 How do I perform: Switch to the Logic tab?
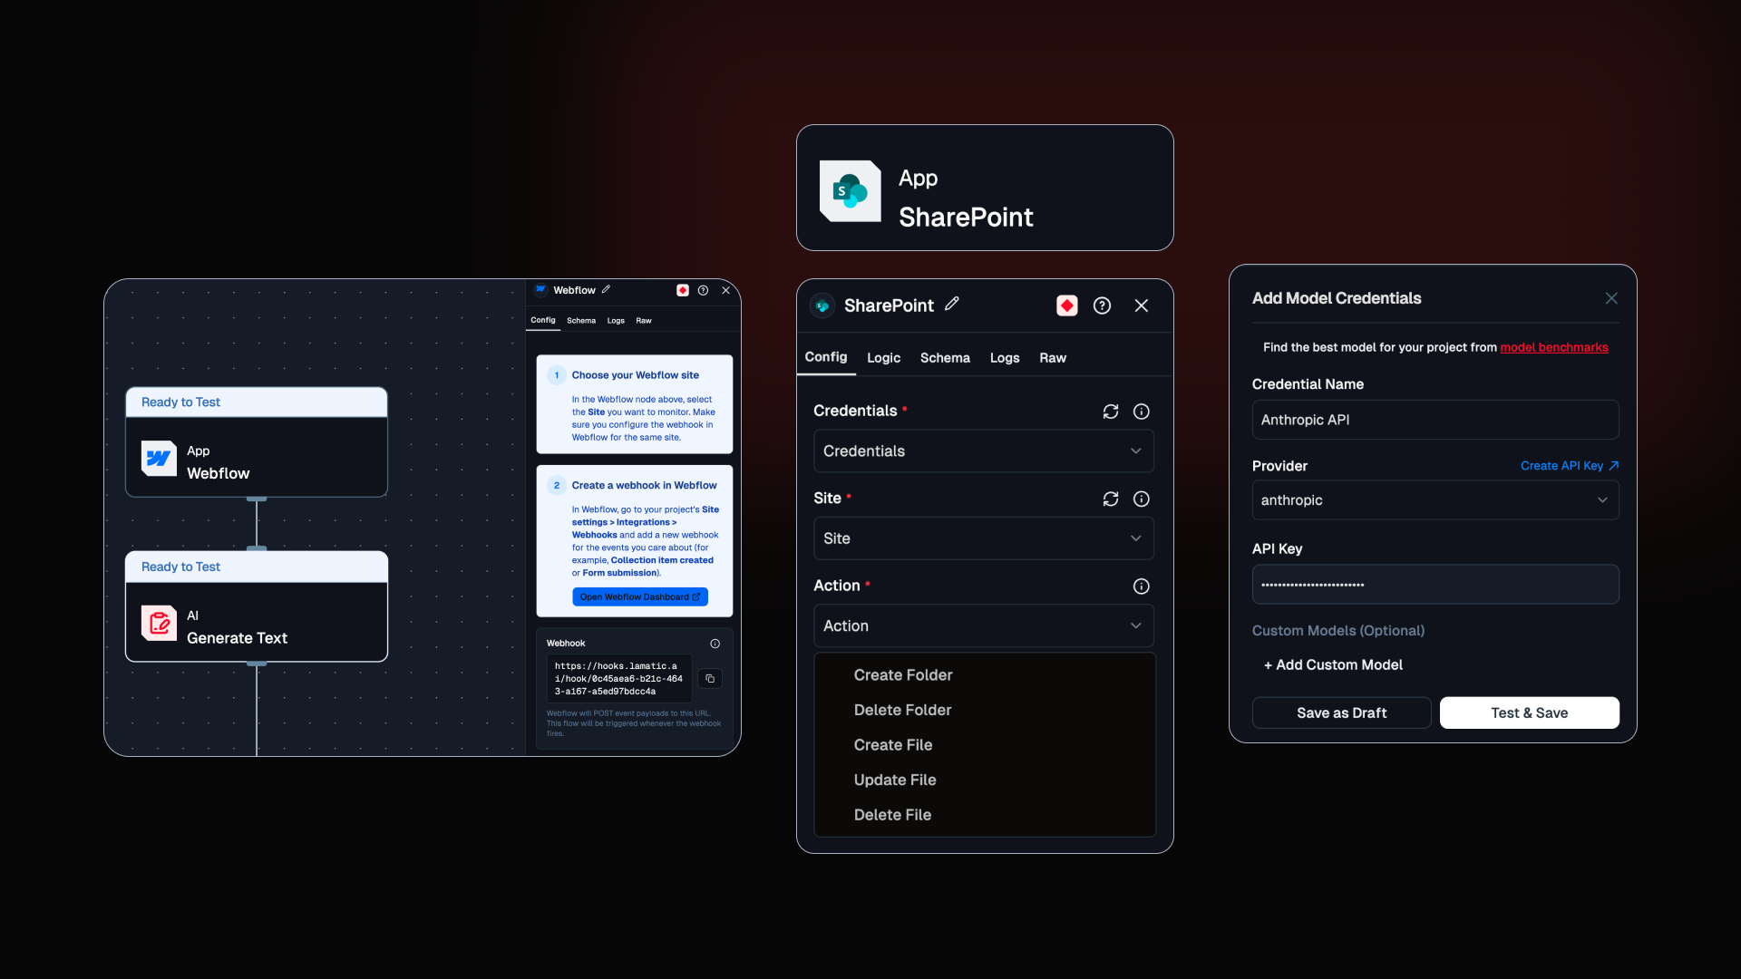pos(883,358)
